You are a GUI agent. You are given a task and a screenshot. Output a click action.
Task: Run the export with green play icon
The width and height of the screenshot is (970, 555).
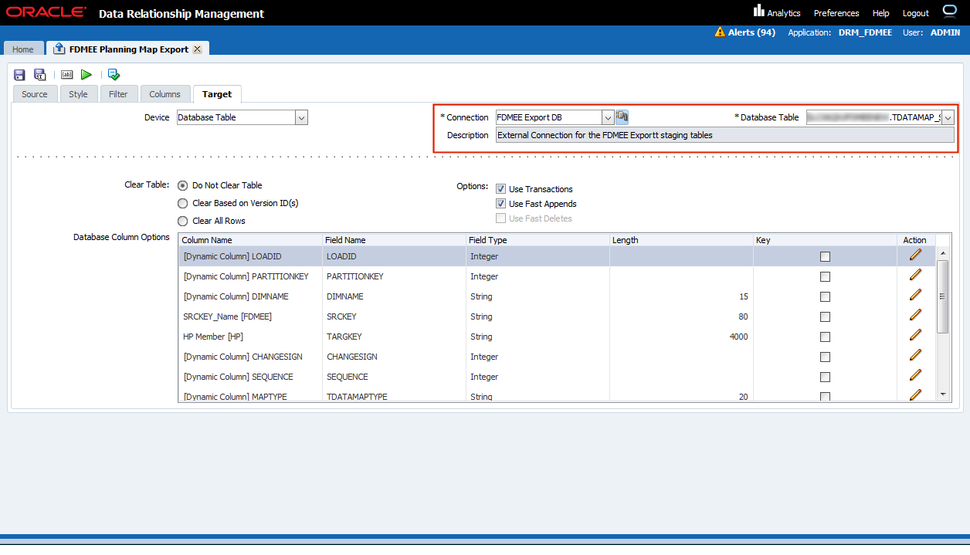coord(86,75)
